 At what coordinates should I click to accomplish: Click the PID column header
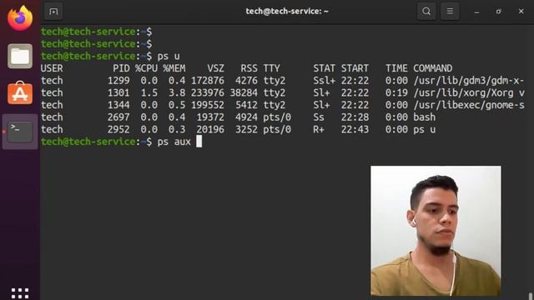[x=121, y=68]
